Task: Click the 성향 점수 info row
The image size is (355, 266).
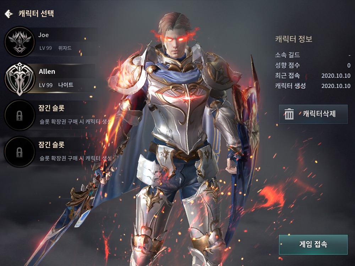Action: point(313,65)
